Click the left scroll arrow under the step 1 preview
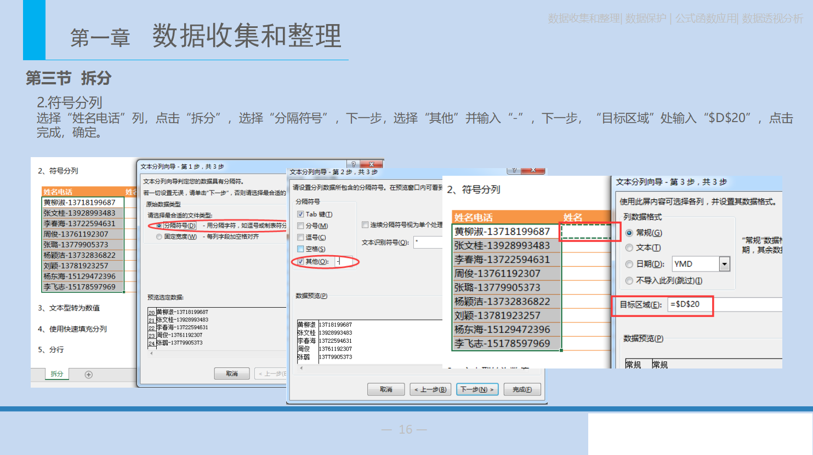This screenshot has width=813, height=455. [152, 354]
